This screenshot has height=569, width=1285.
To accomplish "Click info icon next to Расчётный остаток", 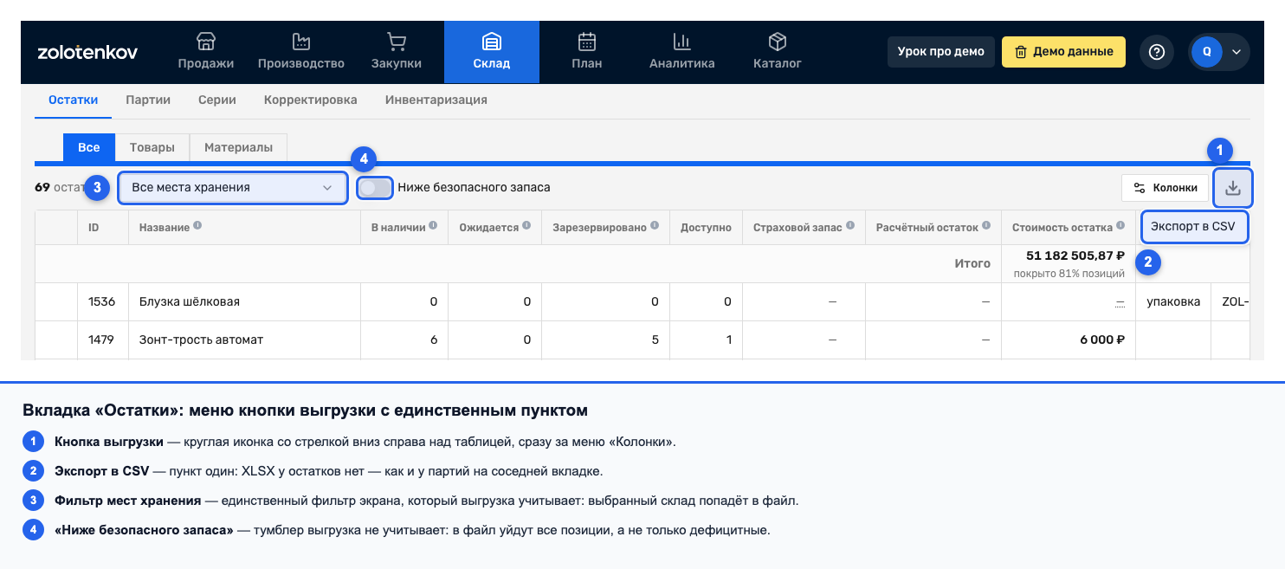I will coord(986,226).
